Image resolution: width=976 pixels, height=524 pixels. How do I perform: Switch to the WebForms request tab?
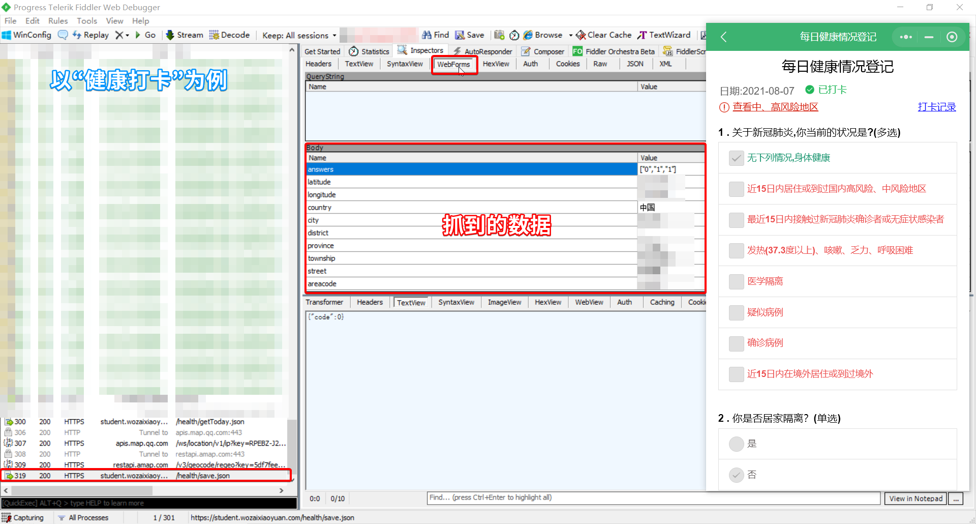(453, 65)
